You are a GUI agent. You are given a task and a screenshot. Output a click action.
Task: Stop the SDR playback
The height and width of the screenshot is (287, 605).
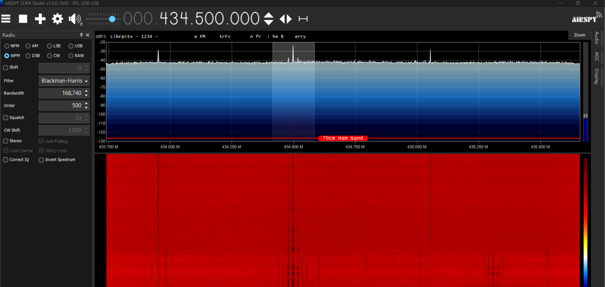(23, 19)
